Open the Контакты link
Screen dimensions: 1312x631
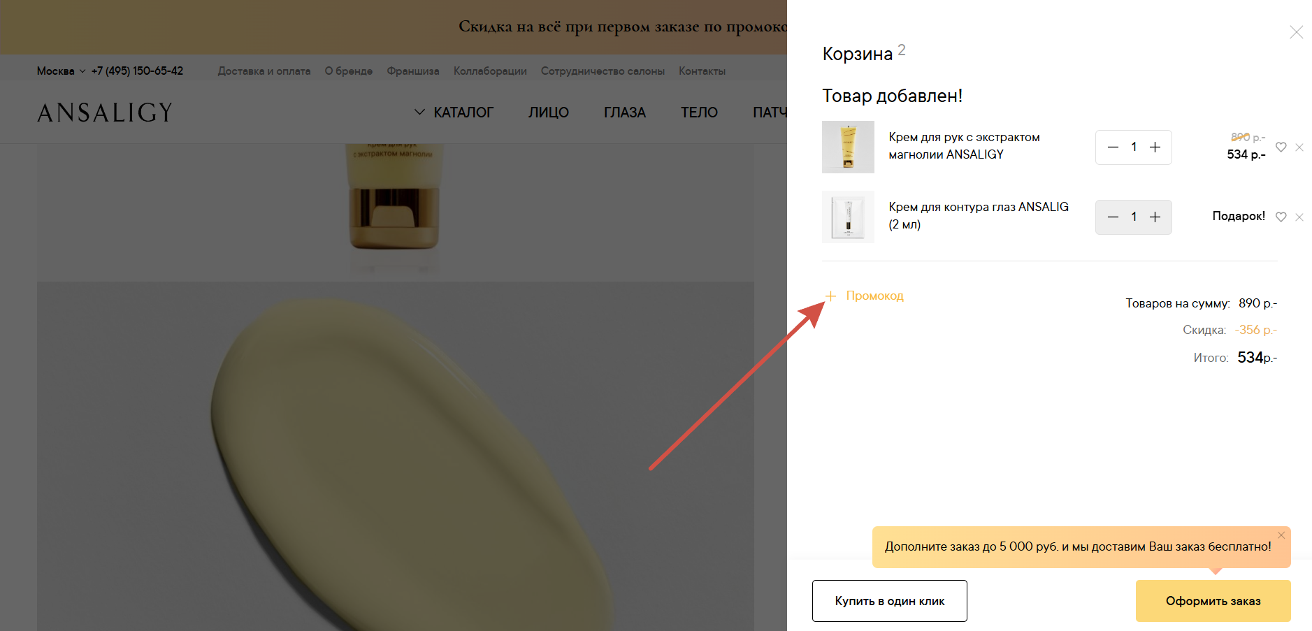pos(702,71)
